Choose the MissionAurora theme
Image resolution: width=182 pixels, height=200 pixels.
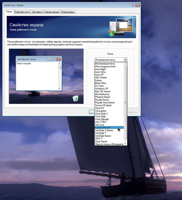click(x=109, y=94)
